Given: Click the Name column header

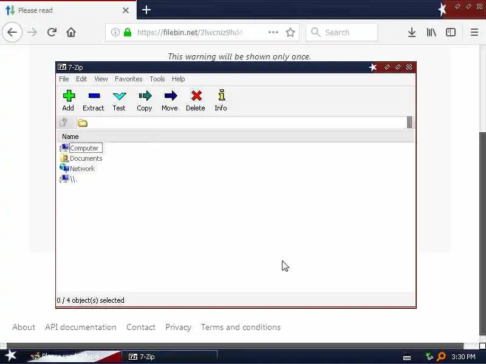Looking at the screenshot, I should pos(105,136).
